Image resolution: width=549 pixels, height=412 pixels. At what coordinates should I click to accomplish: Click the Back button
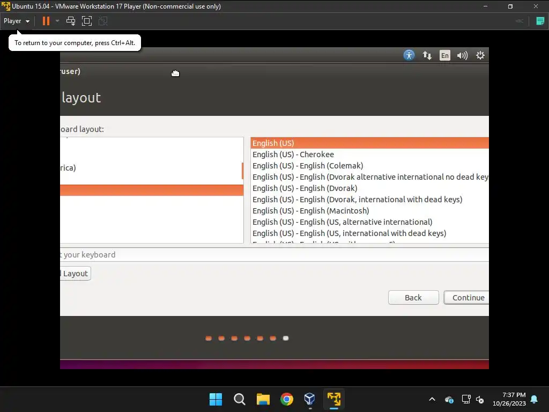413,297
